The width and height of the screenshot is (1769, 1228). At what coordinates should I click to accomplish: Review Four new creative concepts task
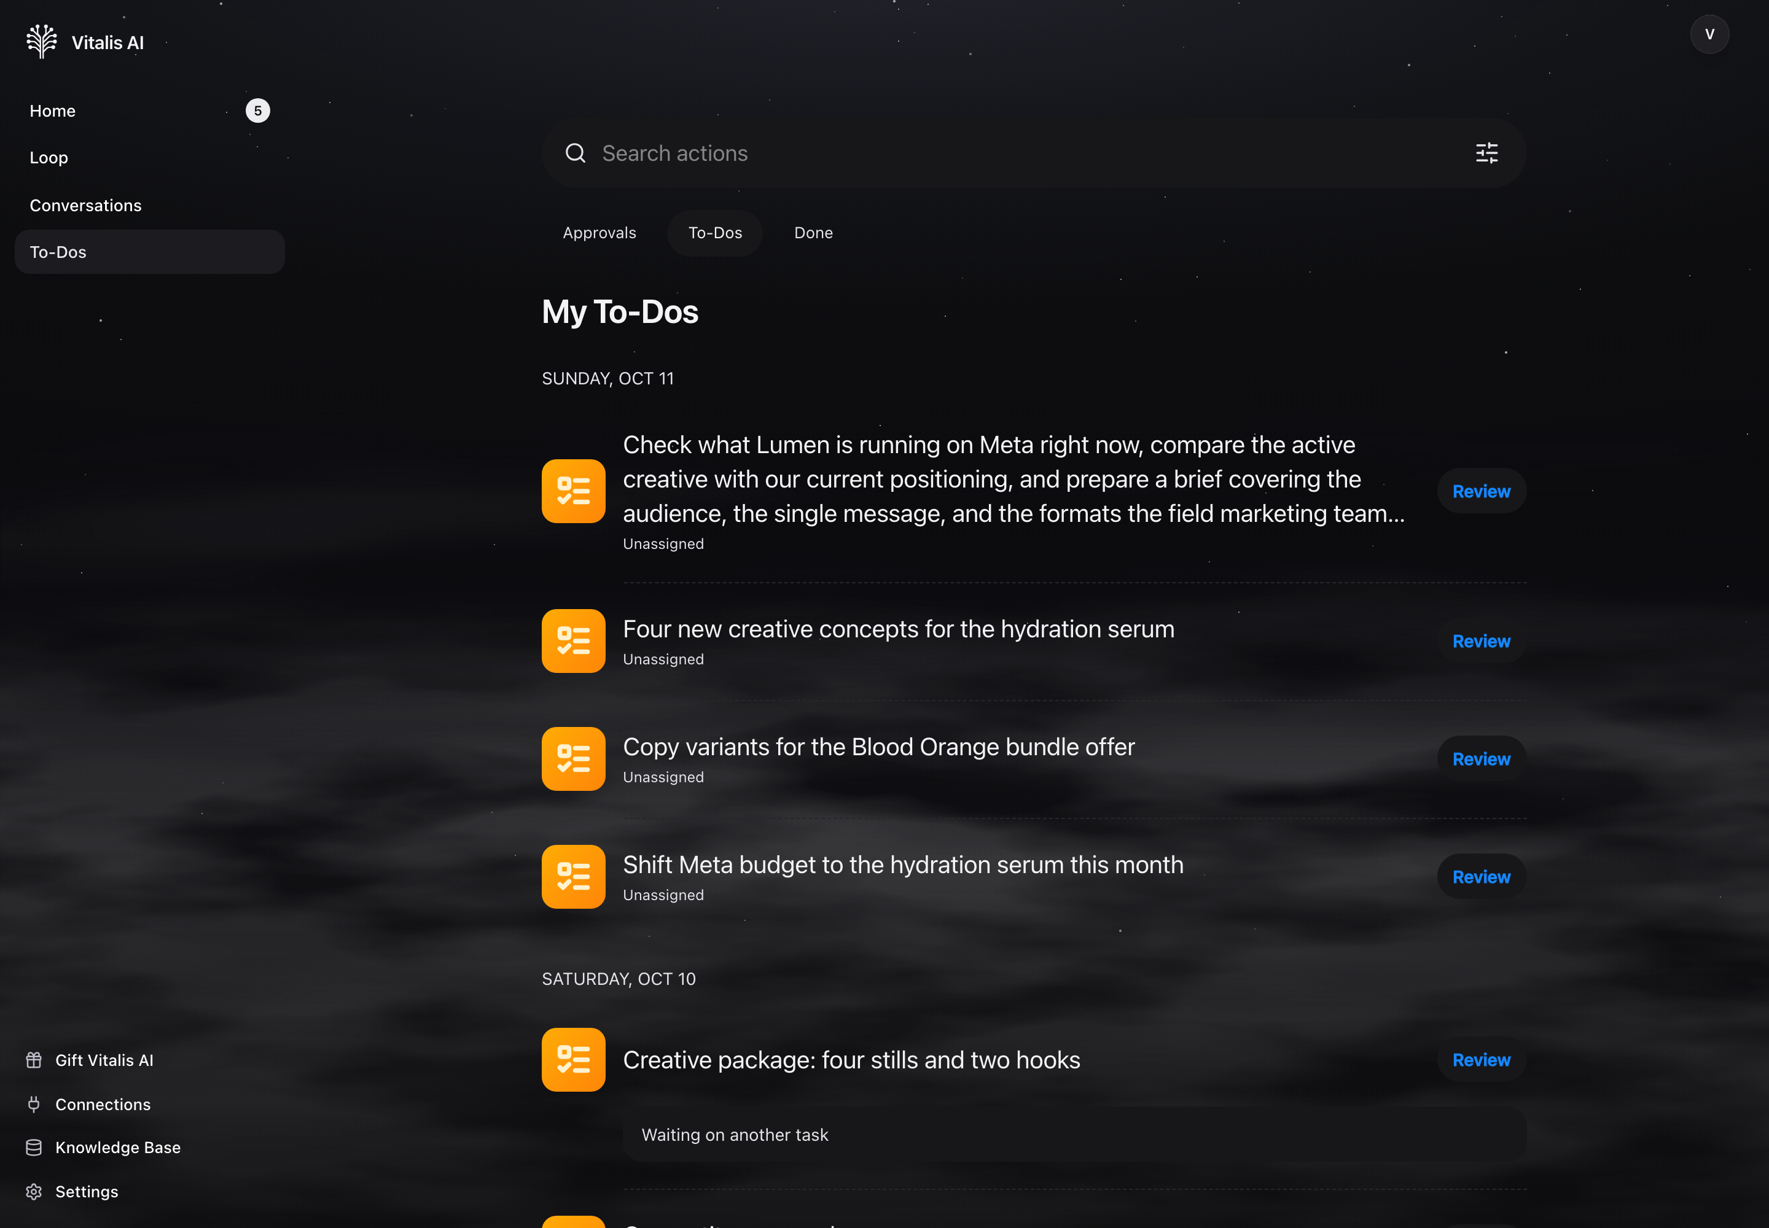pyautogui.click(x=1481, y=641)
